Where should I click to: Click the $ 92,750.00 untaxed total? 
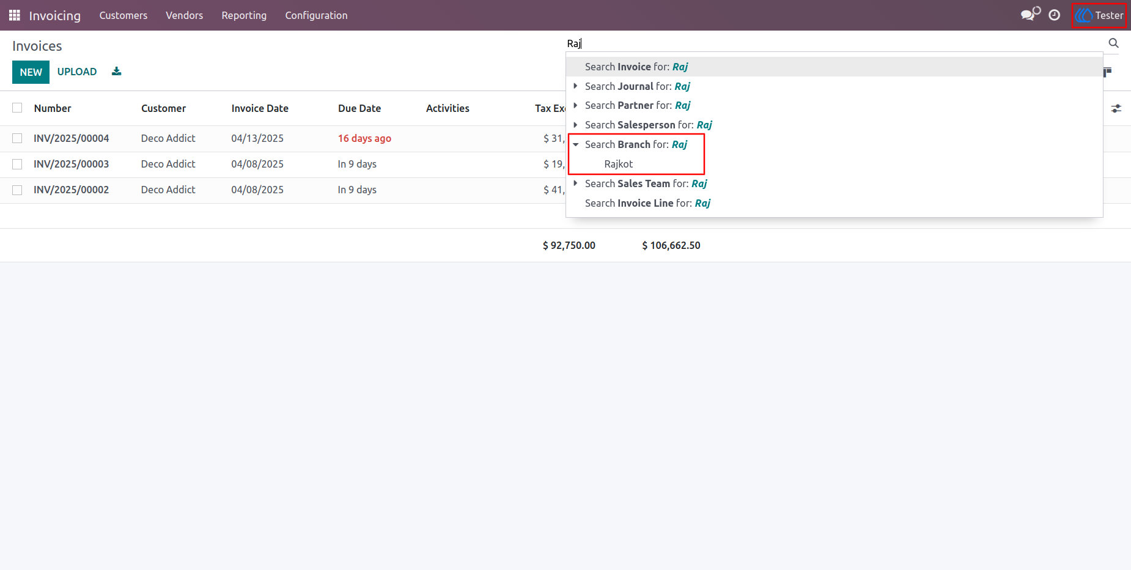(569, 245)
